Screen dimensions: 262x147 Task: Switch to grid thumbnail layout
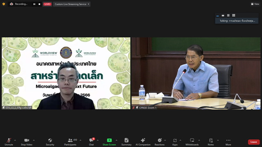(234, 16)
